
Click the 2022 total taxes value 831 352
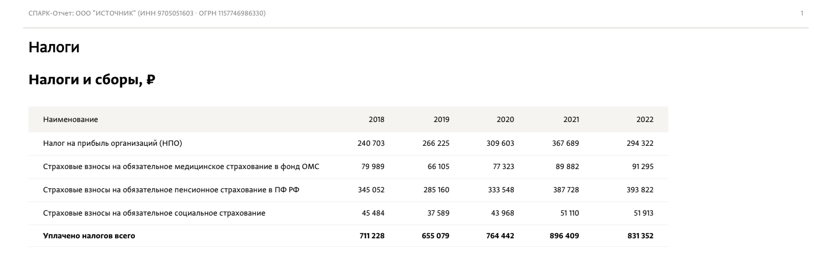(640, 236)
